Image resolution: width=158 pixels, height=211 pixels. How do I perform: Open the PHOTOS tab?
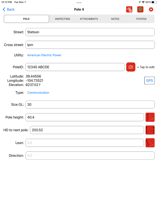coord(141,19)
